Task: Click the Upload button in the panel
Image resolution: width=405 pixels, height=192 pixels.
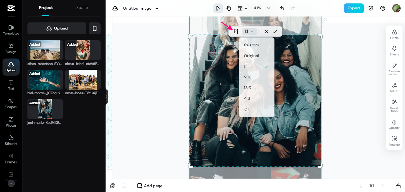Action: click(x=57, y=28)
